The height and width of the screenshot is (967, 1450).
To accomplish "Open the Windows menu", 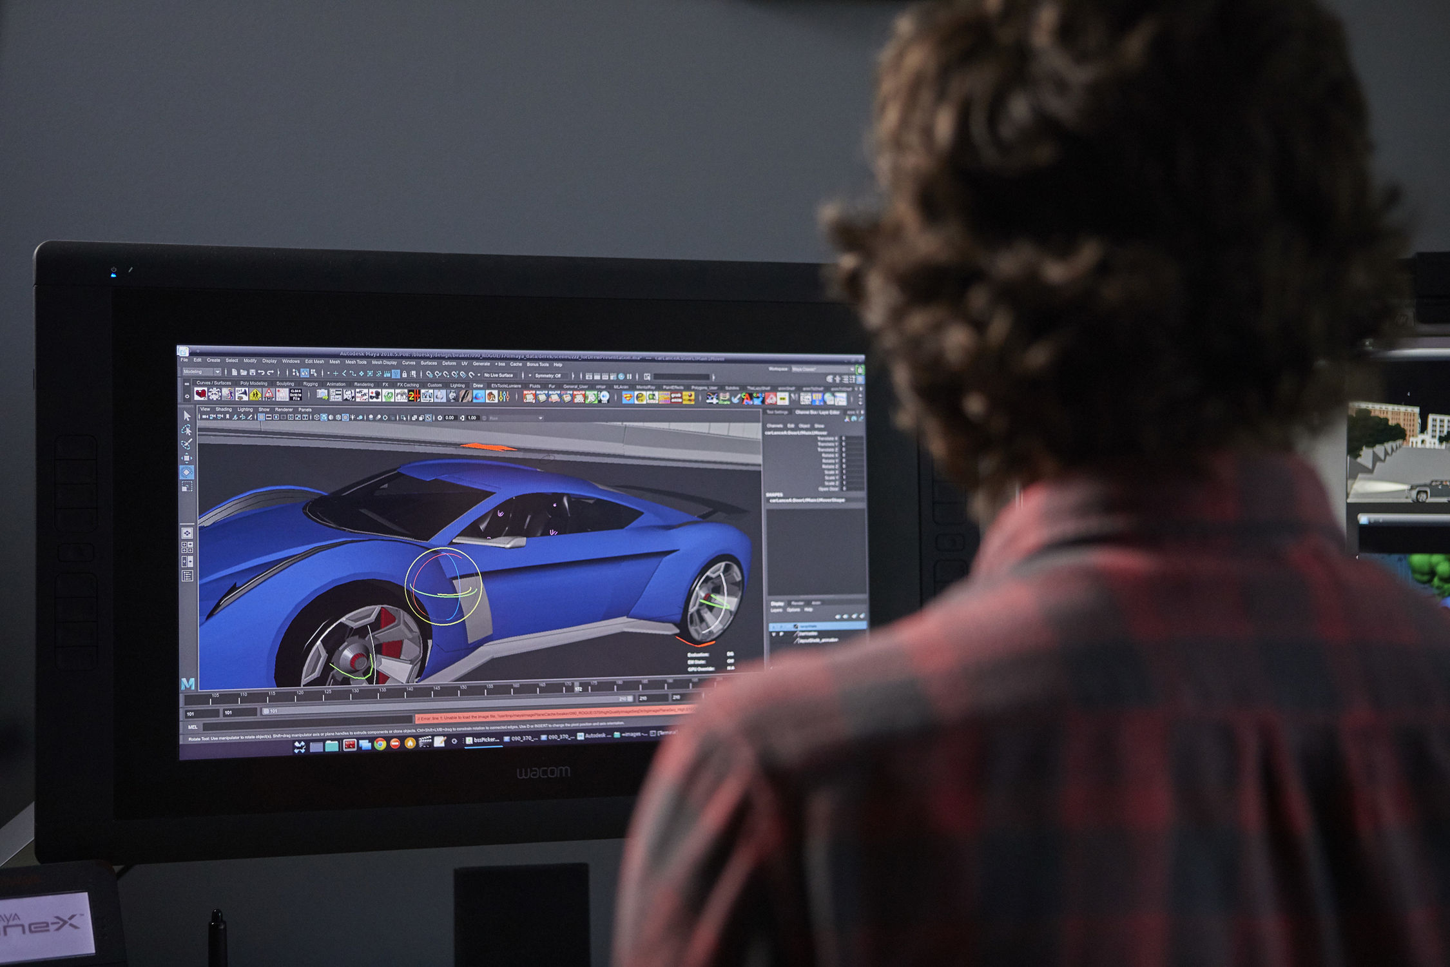I will (291, 361).
